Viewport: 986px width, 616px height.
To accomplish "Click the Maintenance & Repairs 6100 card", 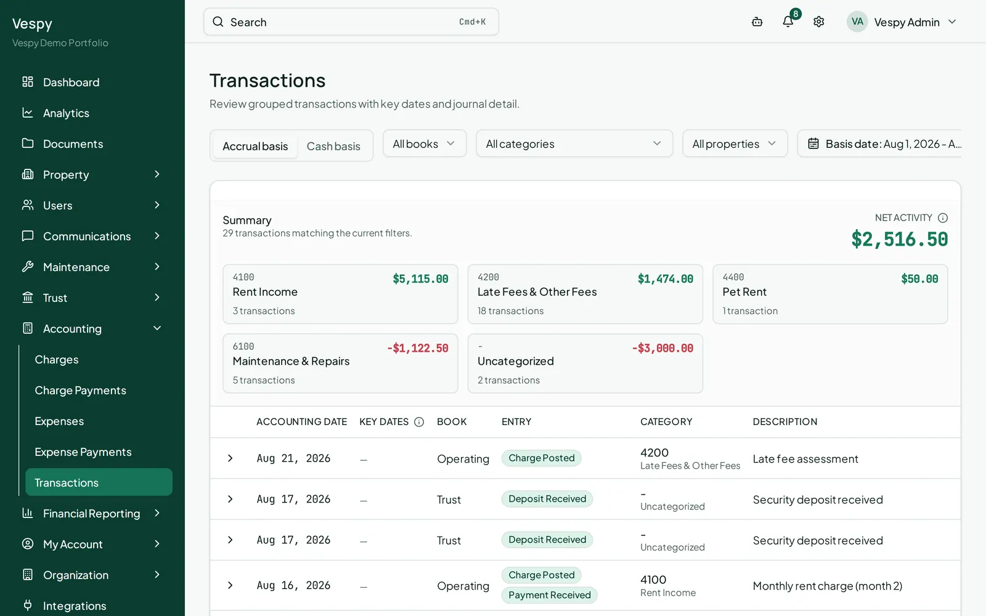I will tap(340, 363).
